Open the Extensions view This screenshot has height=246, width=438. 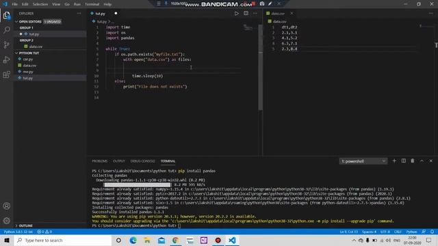(x=6, y=74)
